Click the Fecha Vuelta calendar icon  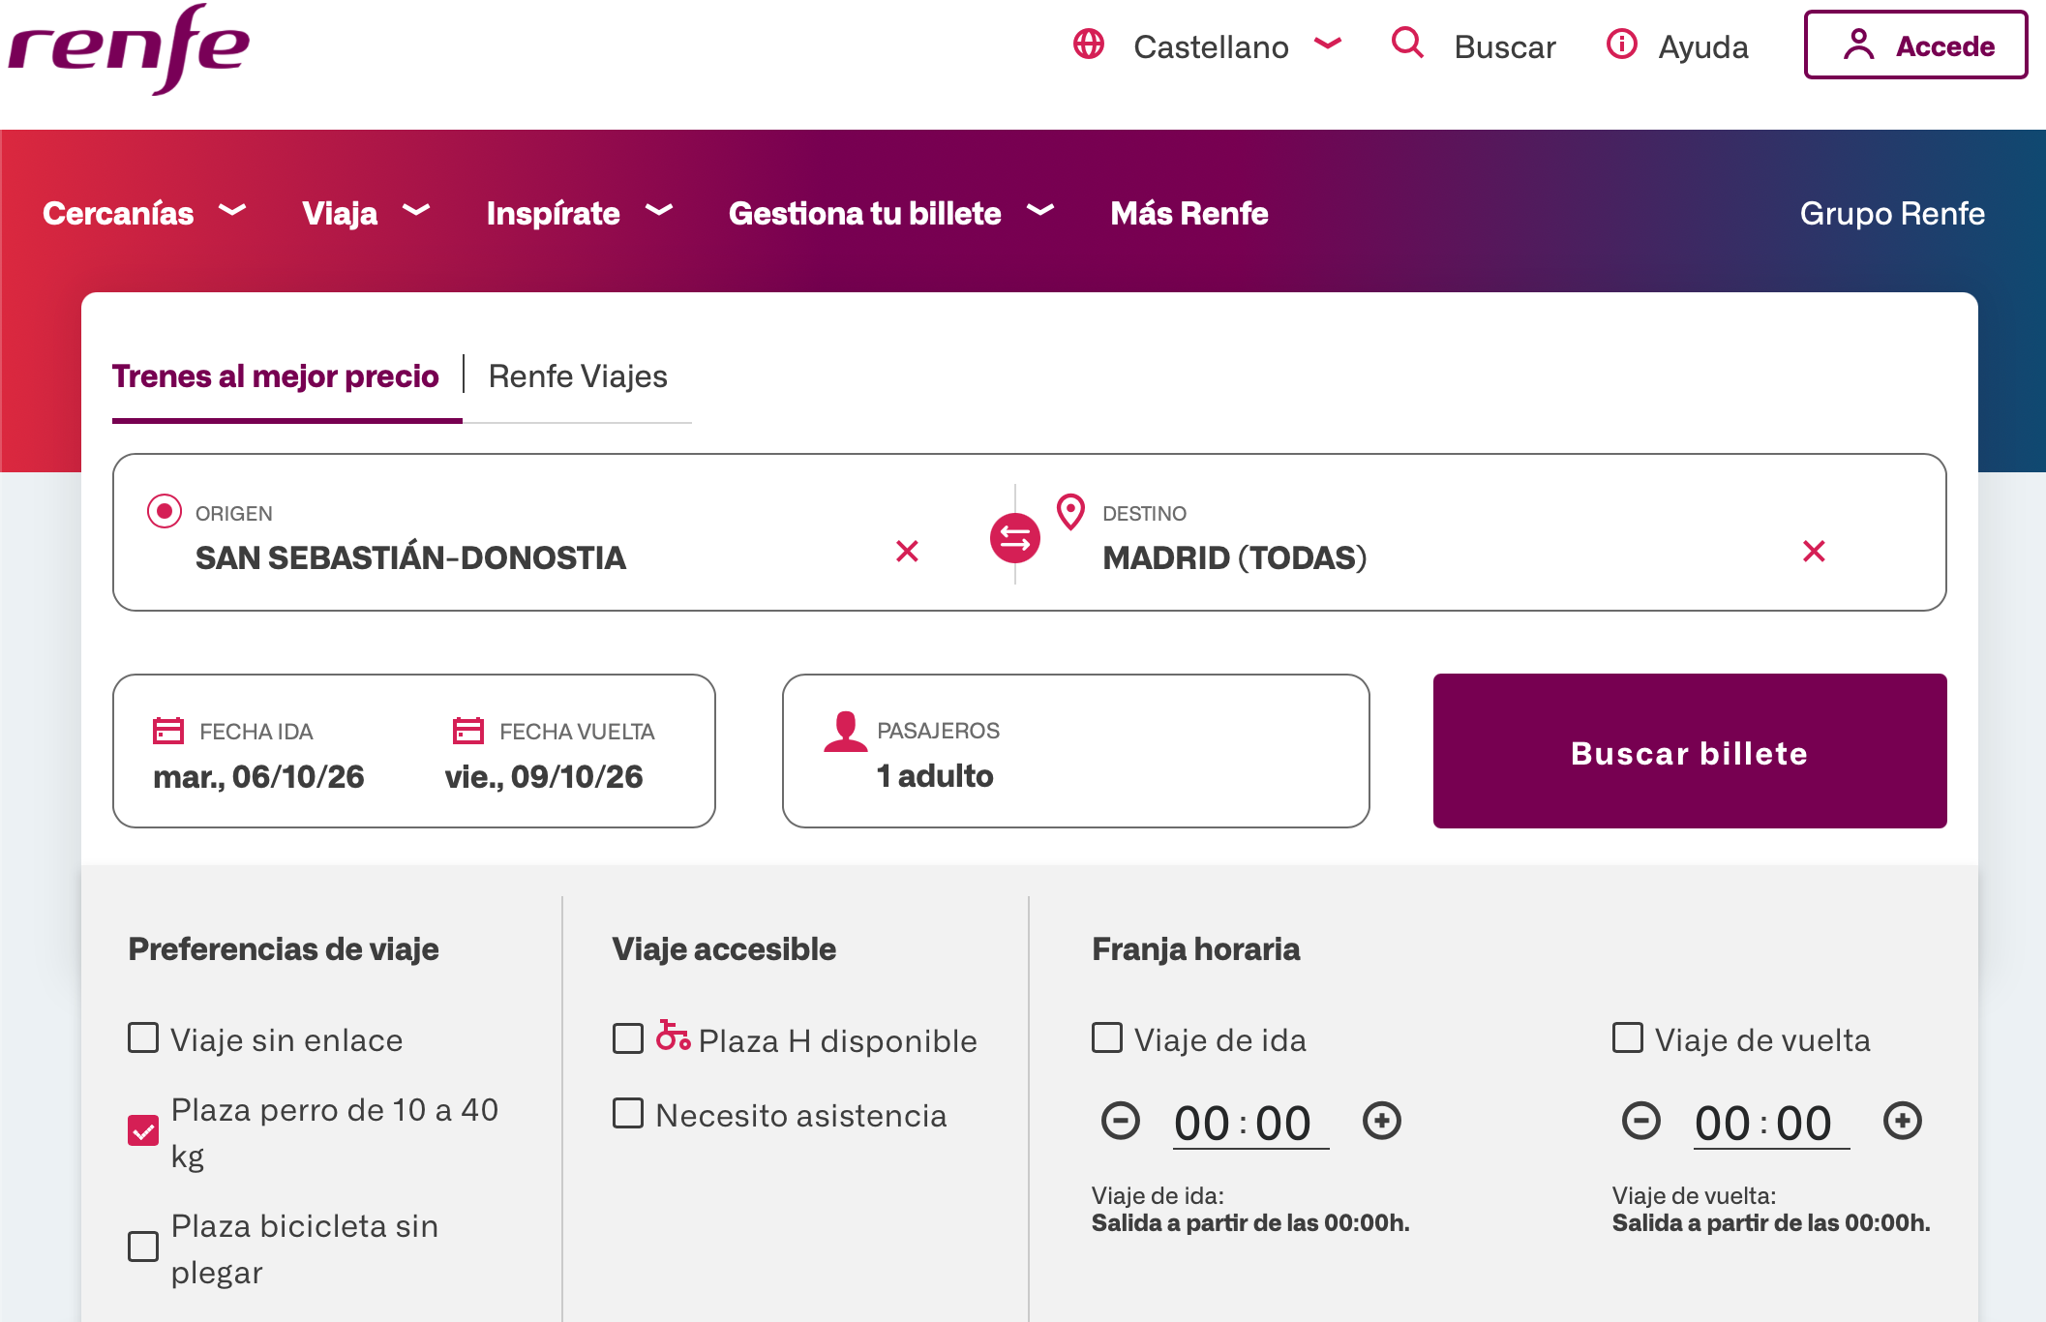pos(468,731)
